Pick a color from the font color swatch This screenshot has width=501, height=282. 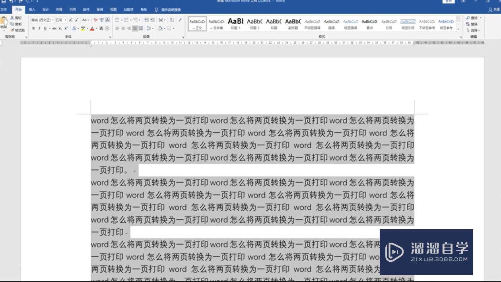click(x=93, y=29)
